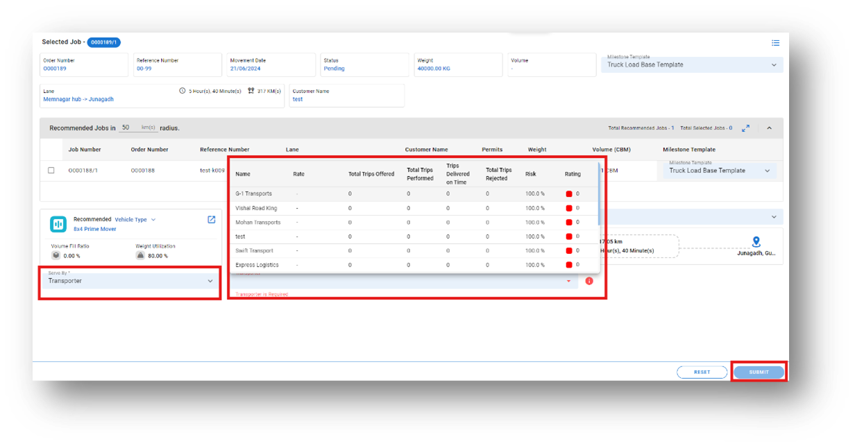Select Vishal Road King transporter
The height and width of the screenshot is (448, 855).
(x=414, y=208)
